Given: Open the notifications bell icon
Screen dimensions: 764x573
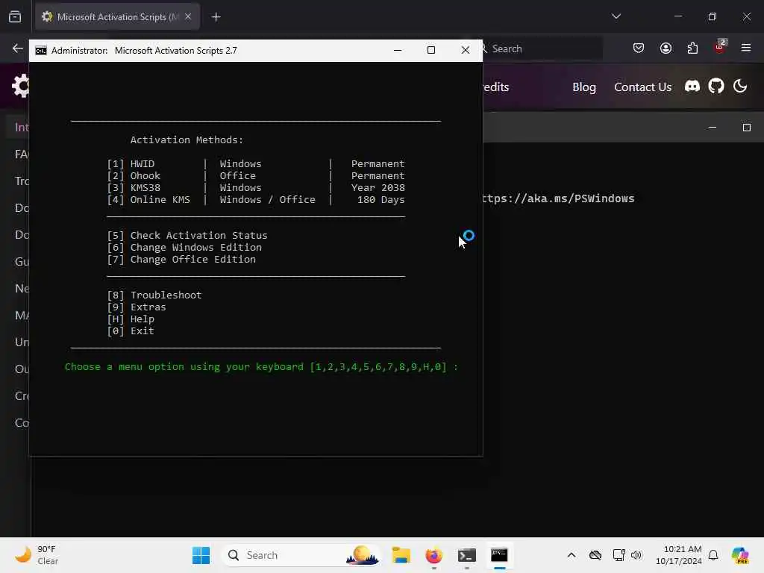Looking at the screenshot, I should (x=713, y=555).
